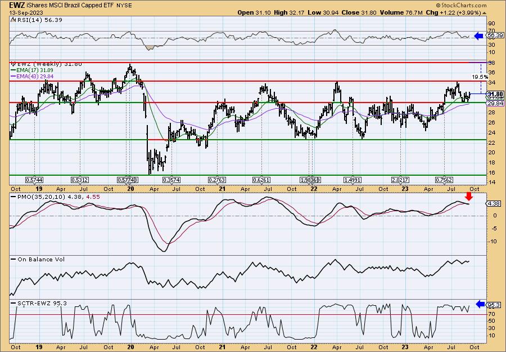Select the On Balance Vol label
Image resolution: width=506 pixels, height=352 pixels.
pyautogui.click(x=38, y=259)
